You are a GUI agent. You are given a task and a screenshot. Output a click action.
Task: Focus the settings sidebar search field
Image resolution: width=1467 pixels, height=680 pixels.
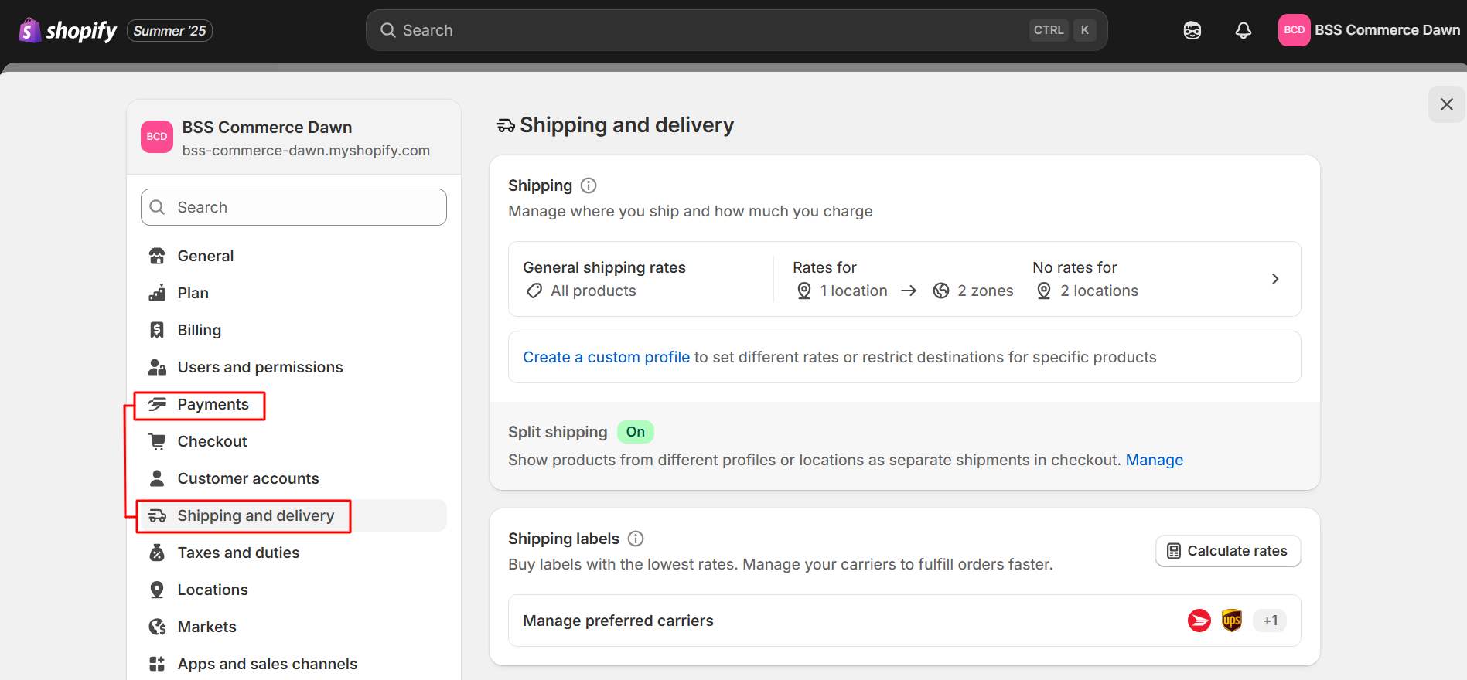[294, 207]
